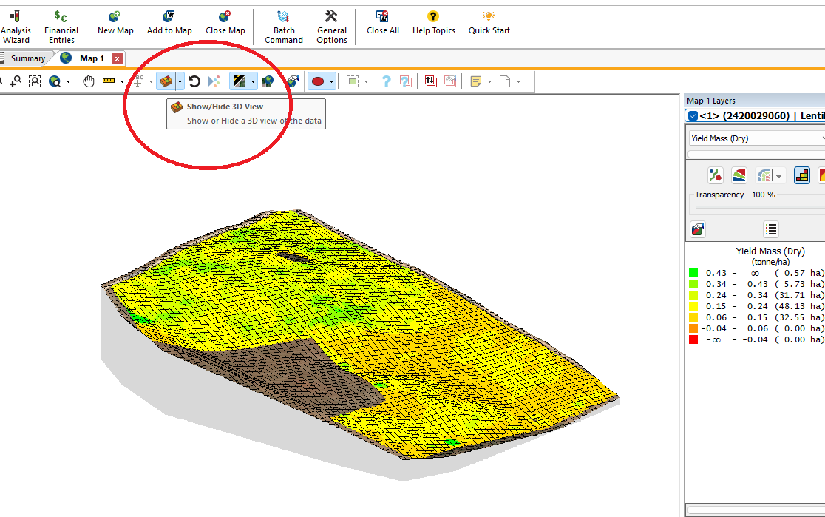825x517 pixels.
Task: Click the contour bands display icon
Action: pyautogui.click(x=739, y=175)
